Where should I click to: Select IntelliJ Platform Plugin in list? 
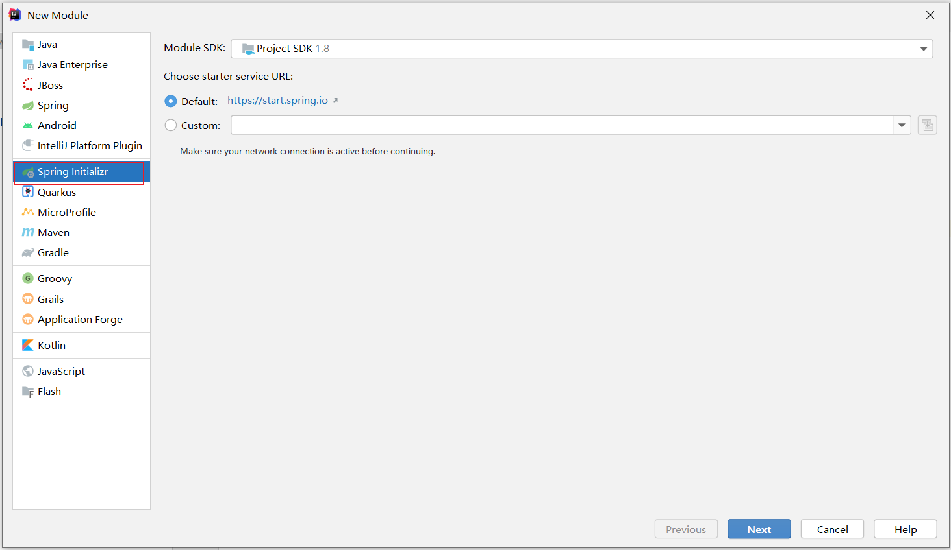(89, 146)
